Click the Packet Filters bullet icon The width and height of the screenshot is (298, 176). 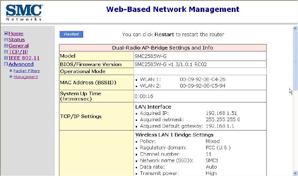(x=11, y=71)
